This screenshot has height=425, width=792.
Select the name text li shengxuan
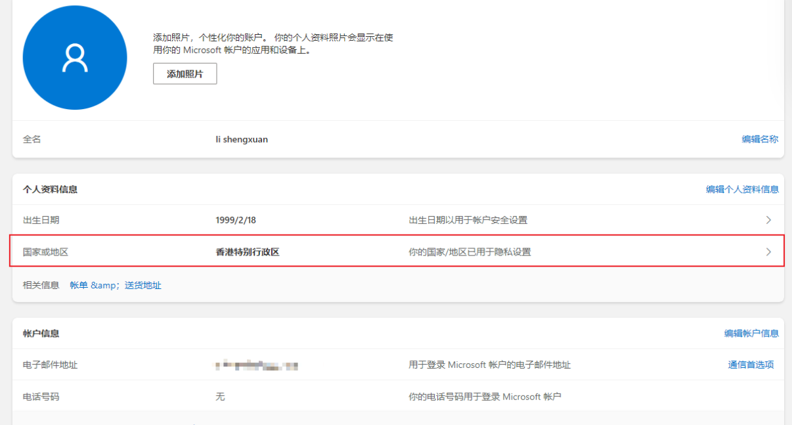[x=242, y=139]
